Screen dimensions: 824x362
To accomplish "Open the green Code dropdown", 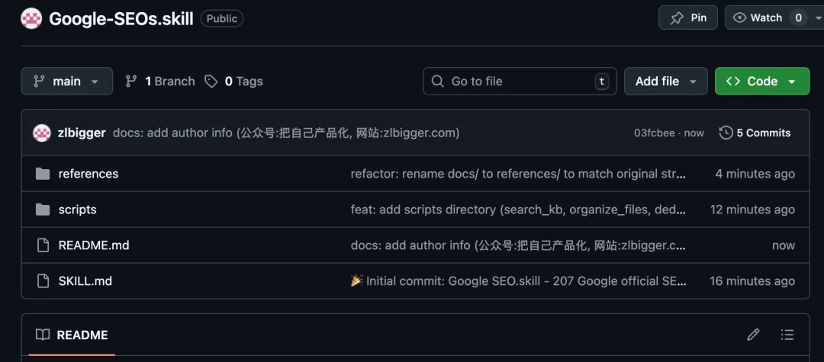I will [x=761, y=82].
